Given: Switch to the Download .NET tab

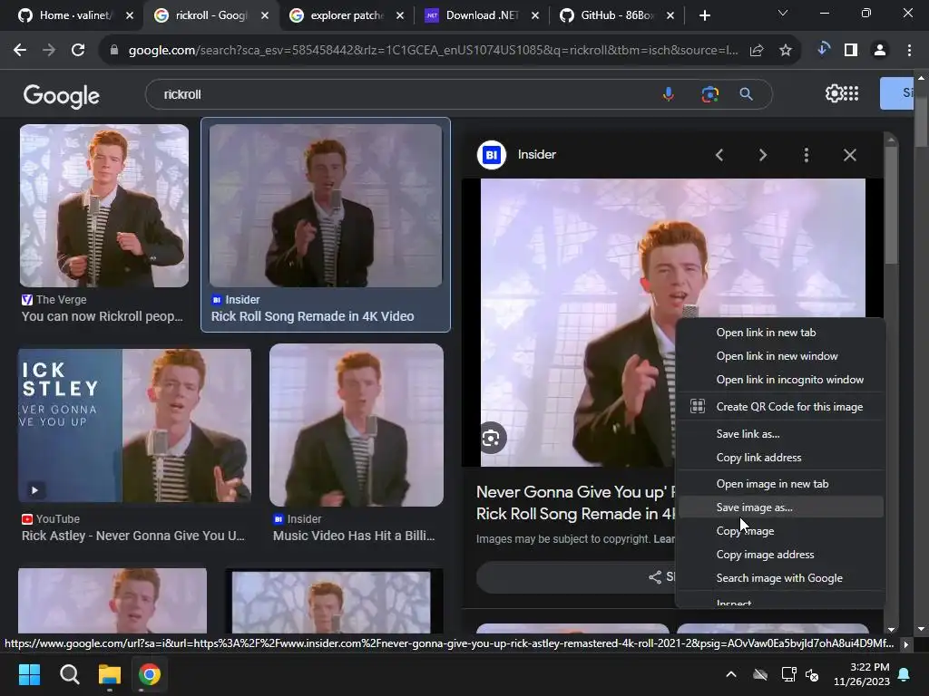Looking at the screenshot, I should click(x=482, y=15).
